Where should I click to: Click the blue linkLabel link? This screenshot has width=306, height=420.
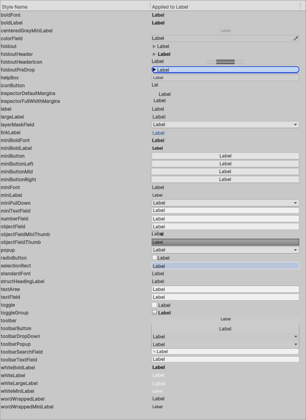tap(158, 133)
